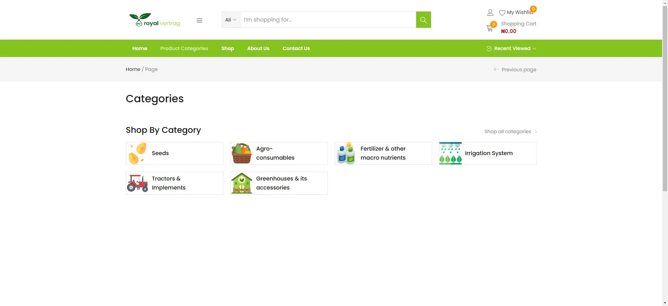Go to the Shop menu item
The height and width of the screenshot is (306, 668).
[x=228, y=48]
